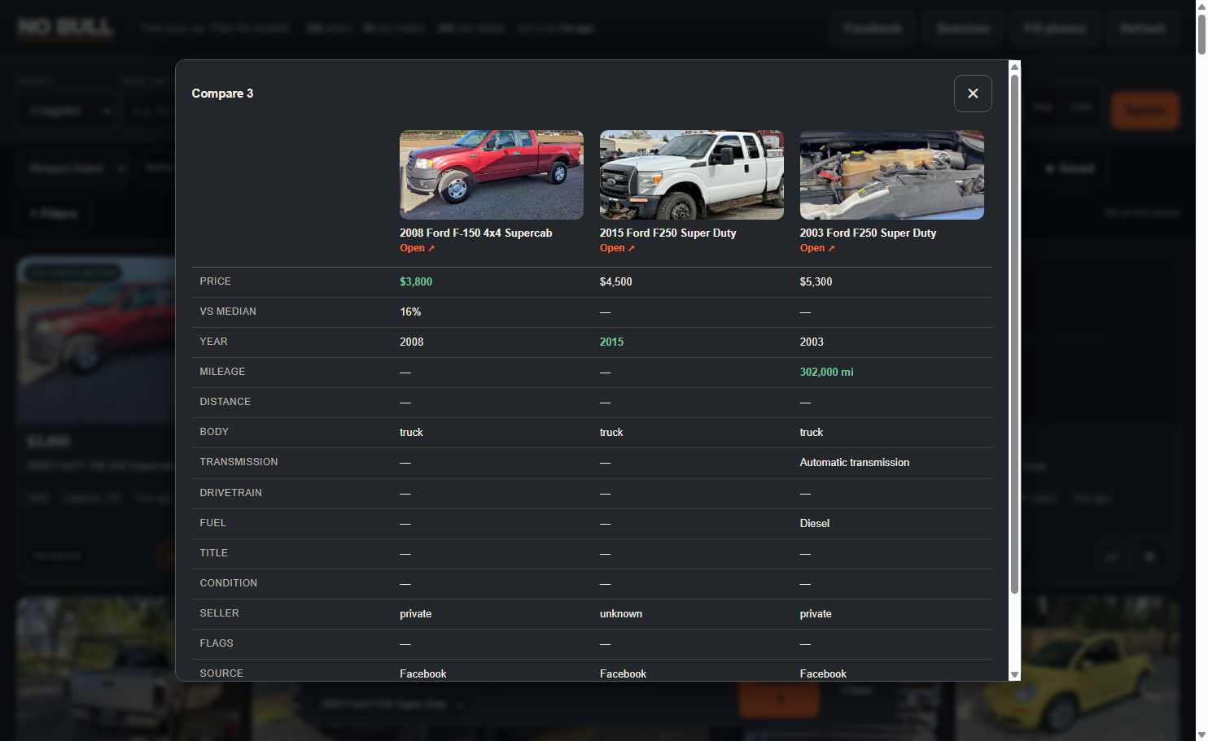The height and width of the screenshot is (741, 1208).
Task: Click the $5,300 price value
Action: click(816, 281)
